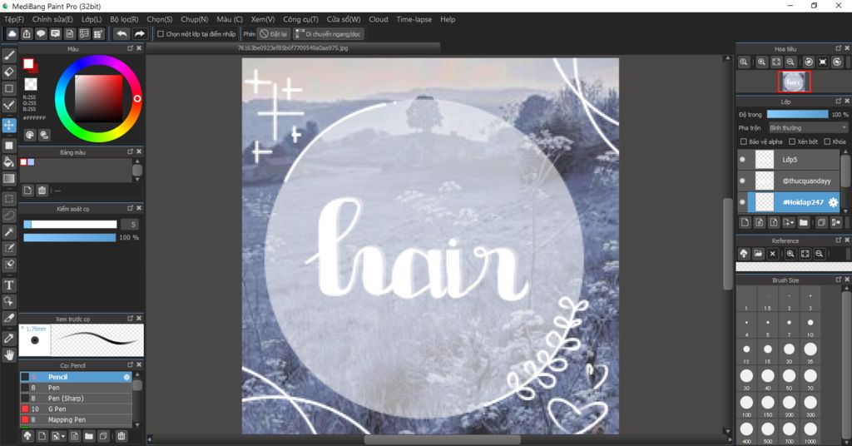Click the add layer folder icon
This screenshot has height=446, width=852.
[804, 222]
